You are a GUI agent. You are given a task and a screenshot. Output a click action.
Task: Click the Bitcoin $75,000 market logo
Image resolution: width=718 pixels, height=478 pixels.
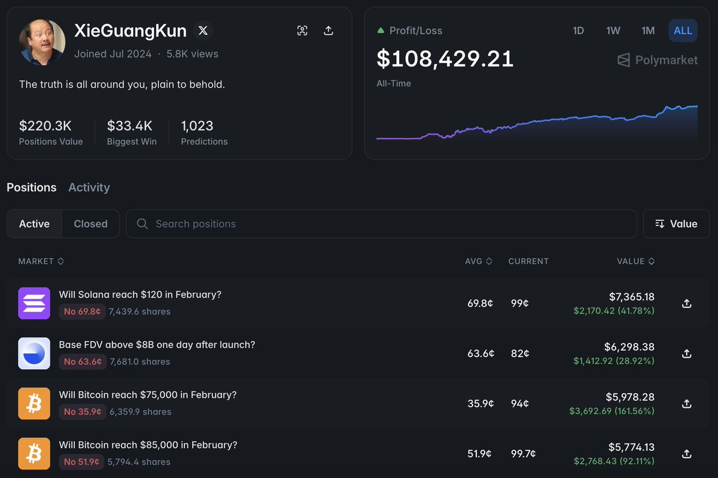pos(34,404)
